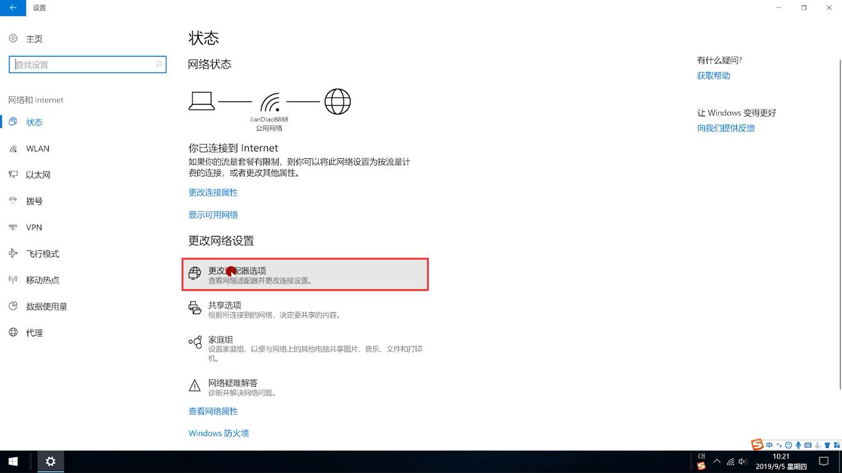Open the emoji smiley on IME bar
Viewport: 842px width, 473px height.
788,445
